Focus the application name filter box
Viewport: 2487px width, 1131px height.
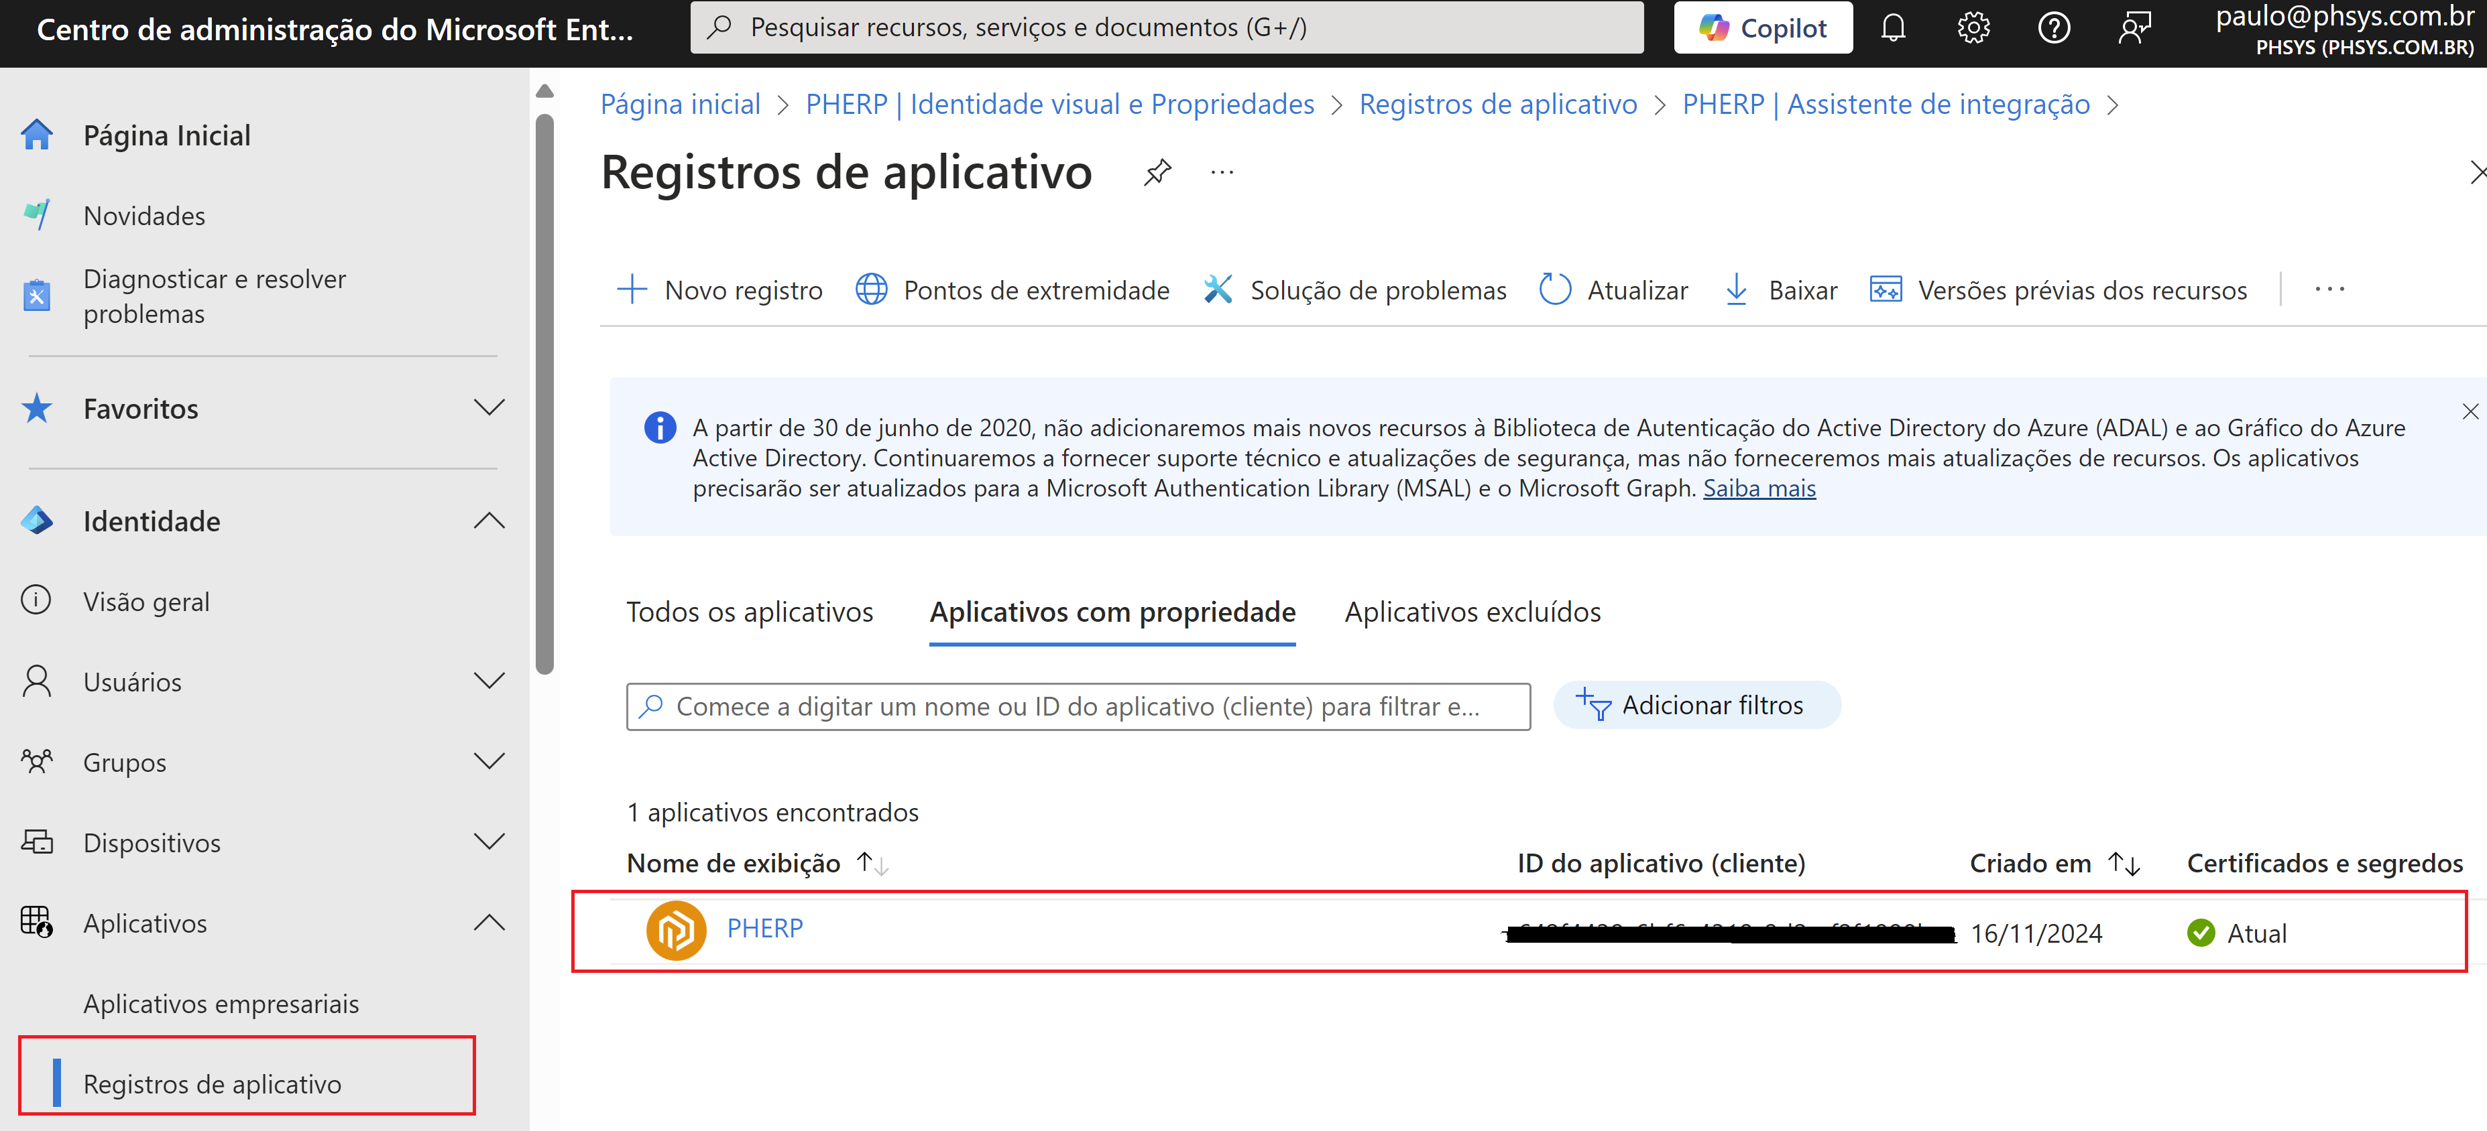click(x=1078, y=706)
